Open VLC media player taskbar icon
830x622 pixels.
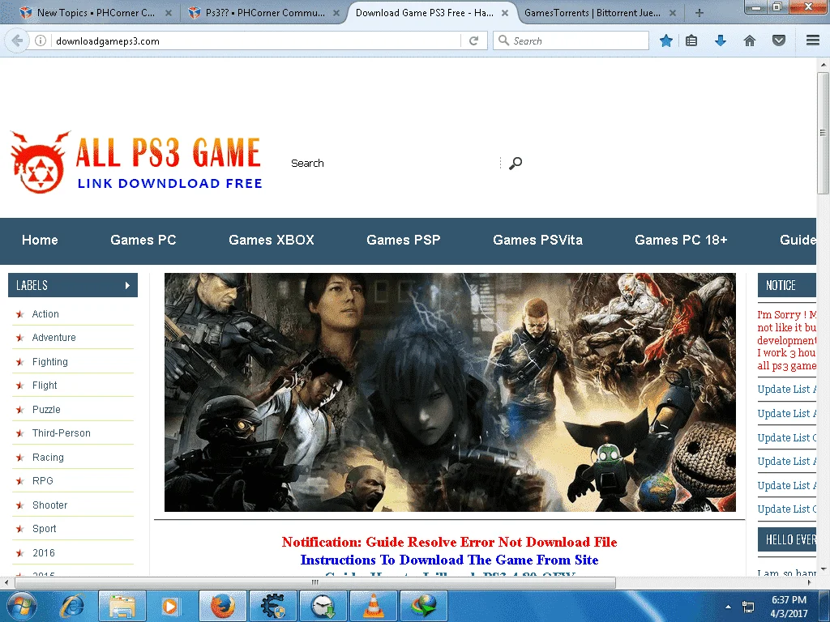[x=374, y=606]
